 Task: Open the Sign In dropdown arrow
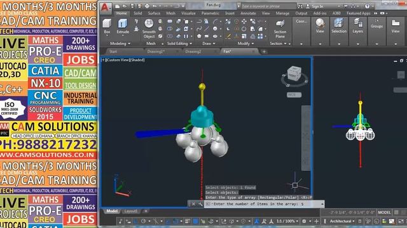point(339,6)
